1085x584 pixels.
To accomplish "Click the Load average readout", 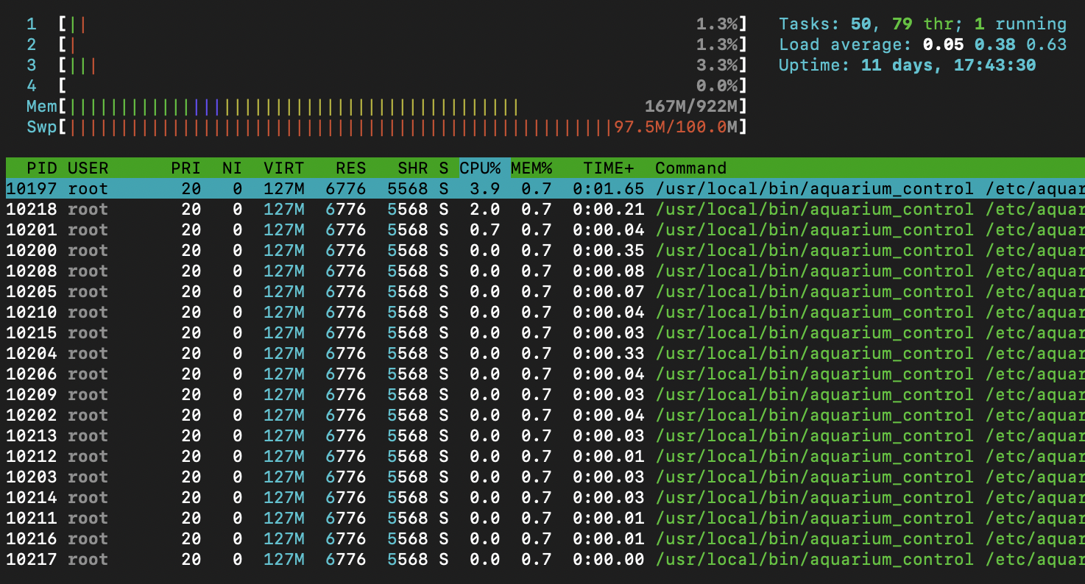I will click(922, 45).
